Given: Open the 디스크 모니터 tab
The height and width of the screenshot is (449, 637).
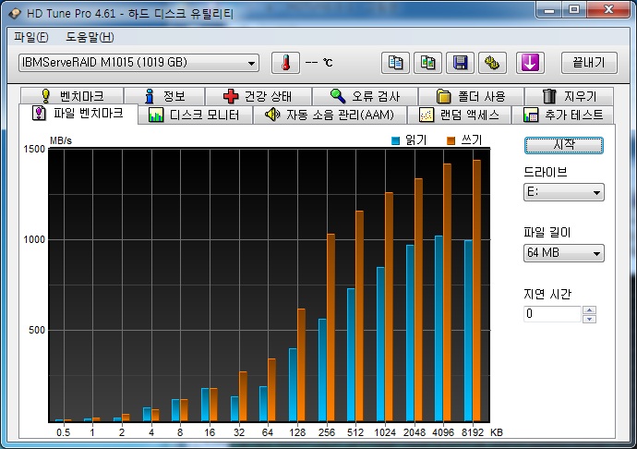Looking at the screenshot, I should click(195, 115).
